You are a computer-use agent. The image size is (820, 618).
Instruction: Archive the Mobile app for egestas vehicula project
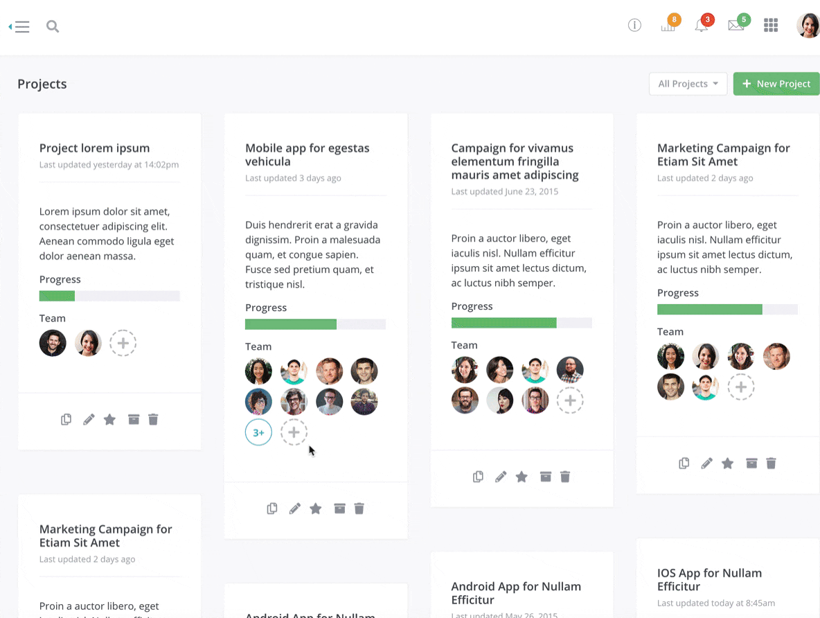(x=339, y=509)
